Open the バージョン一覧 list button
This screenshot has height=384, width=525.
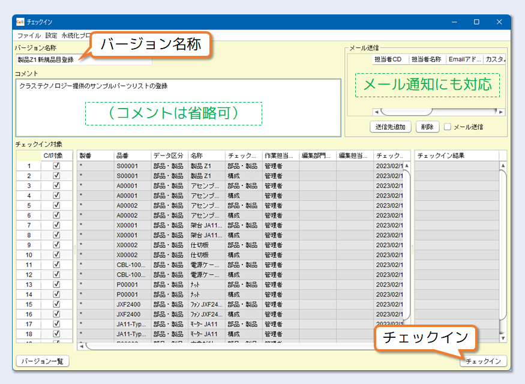[x=43, y=361]
